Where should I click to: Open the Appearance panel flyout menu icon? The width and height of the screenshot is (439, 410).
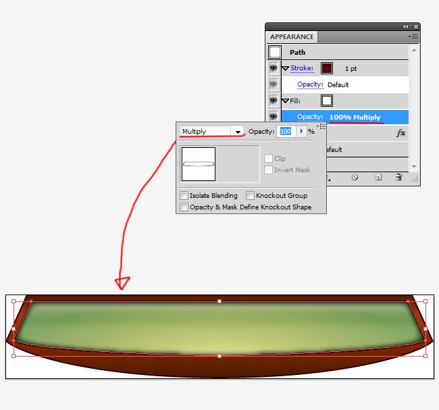tap(413, 36)
